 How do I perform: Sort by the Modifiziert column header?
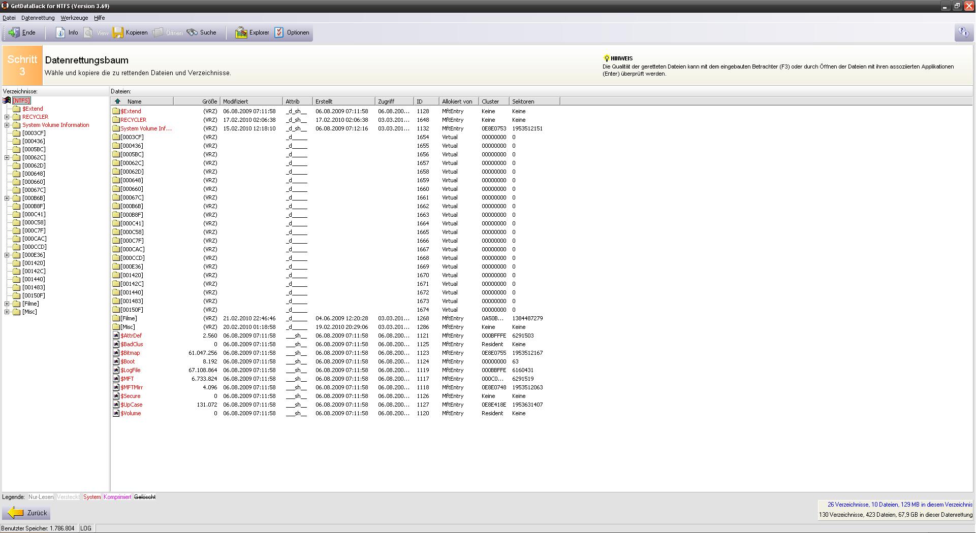[x=251, y=102]
